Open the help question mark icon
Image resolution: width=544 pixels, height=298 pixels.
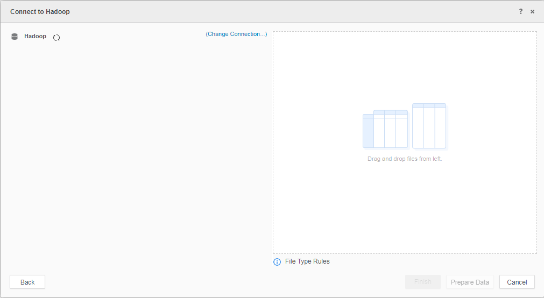pyautogui.click(x=520, y=11)
